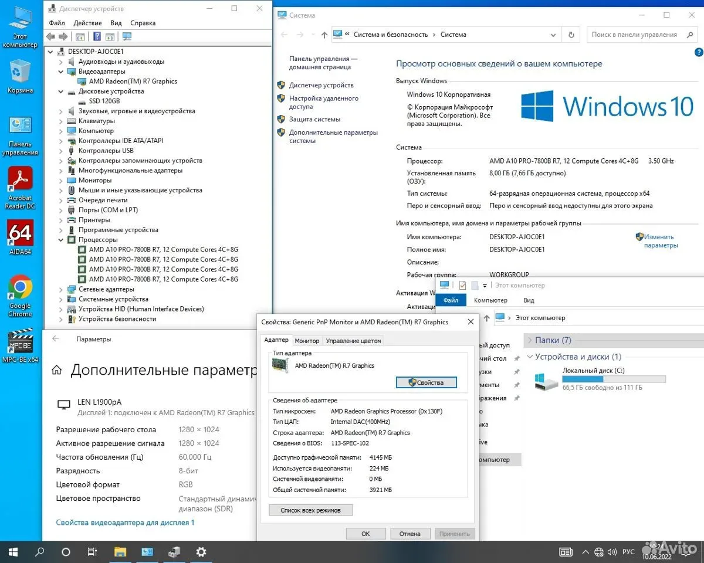Click back arrow in Параметры window
Viewport: 704px width, 563px height.
tap(56, 339)
